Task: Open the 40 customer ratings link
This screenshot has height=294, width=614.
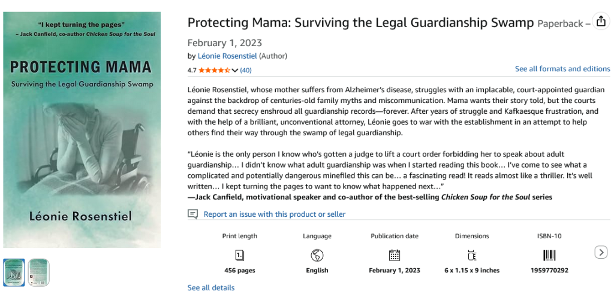Action: (246, 70)
